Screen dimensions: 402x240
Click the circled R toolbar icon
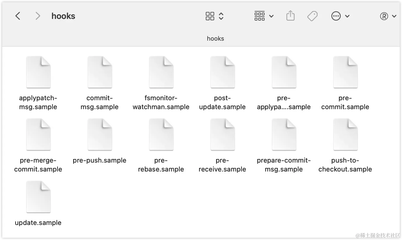[x=384, y=16]
